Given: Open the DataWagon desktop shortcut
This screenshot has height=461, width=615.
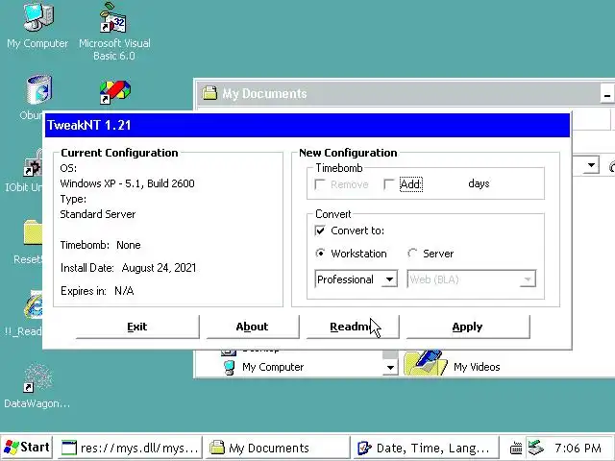Looking at the screenshot, I should (x=37, y=378).
